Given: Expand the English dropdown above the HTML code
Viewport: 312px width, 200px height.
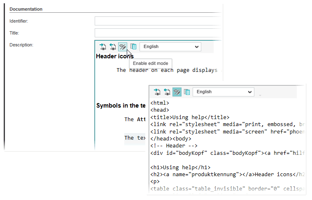Looking at the screenshot, I should (x=223, y=92).
